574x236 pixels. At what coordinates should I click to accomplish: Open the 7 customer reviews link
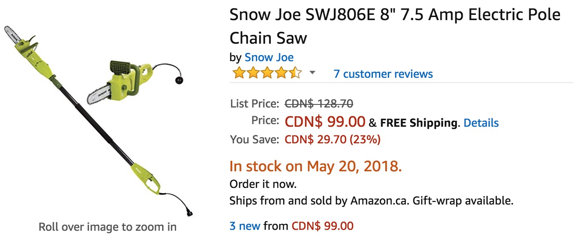click(383, 74)
